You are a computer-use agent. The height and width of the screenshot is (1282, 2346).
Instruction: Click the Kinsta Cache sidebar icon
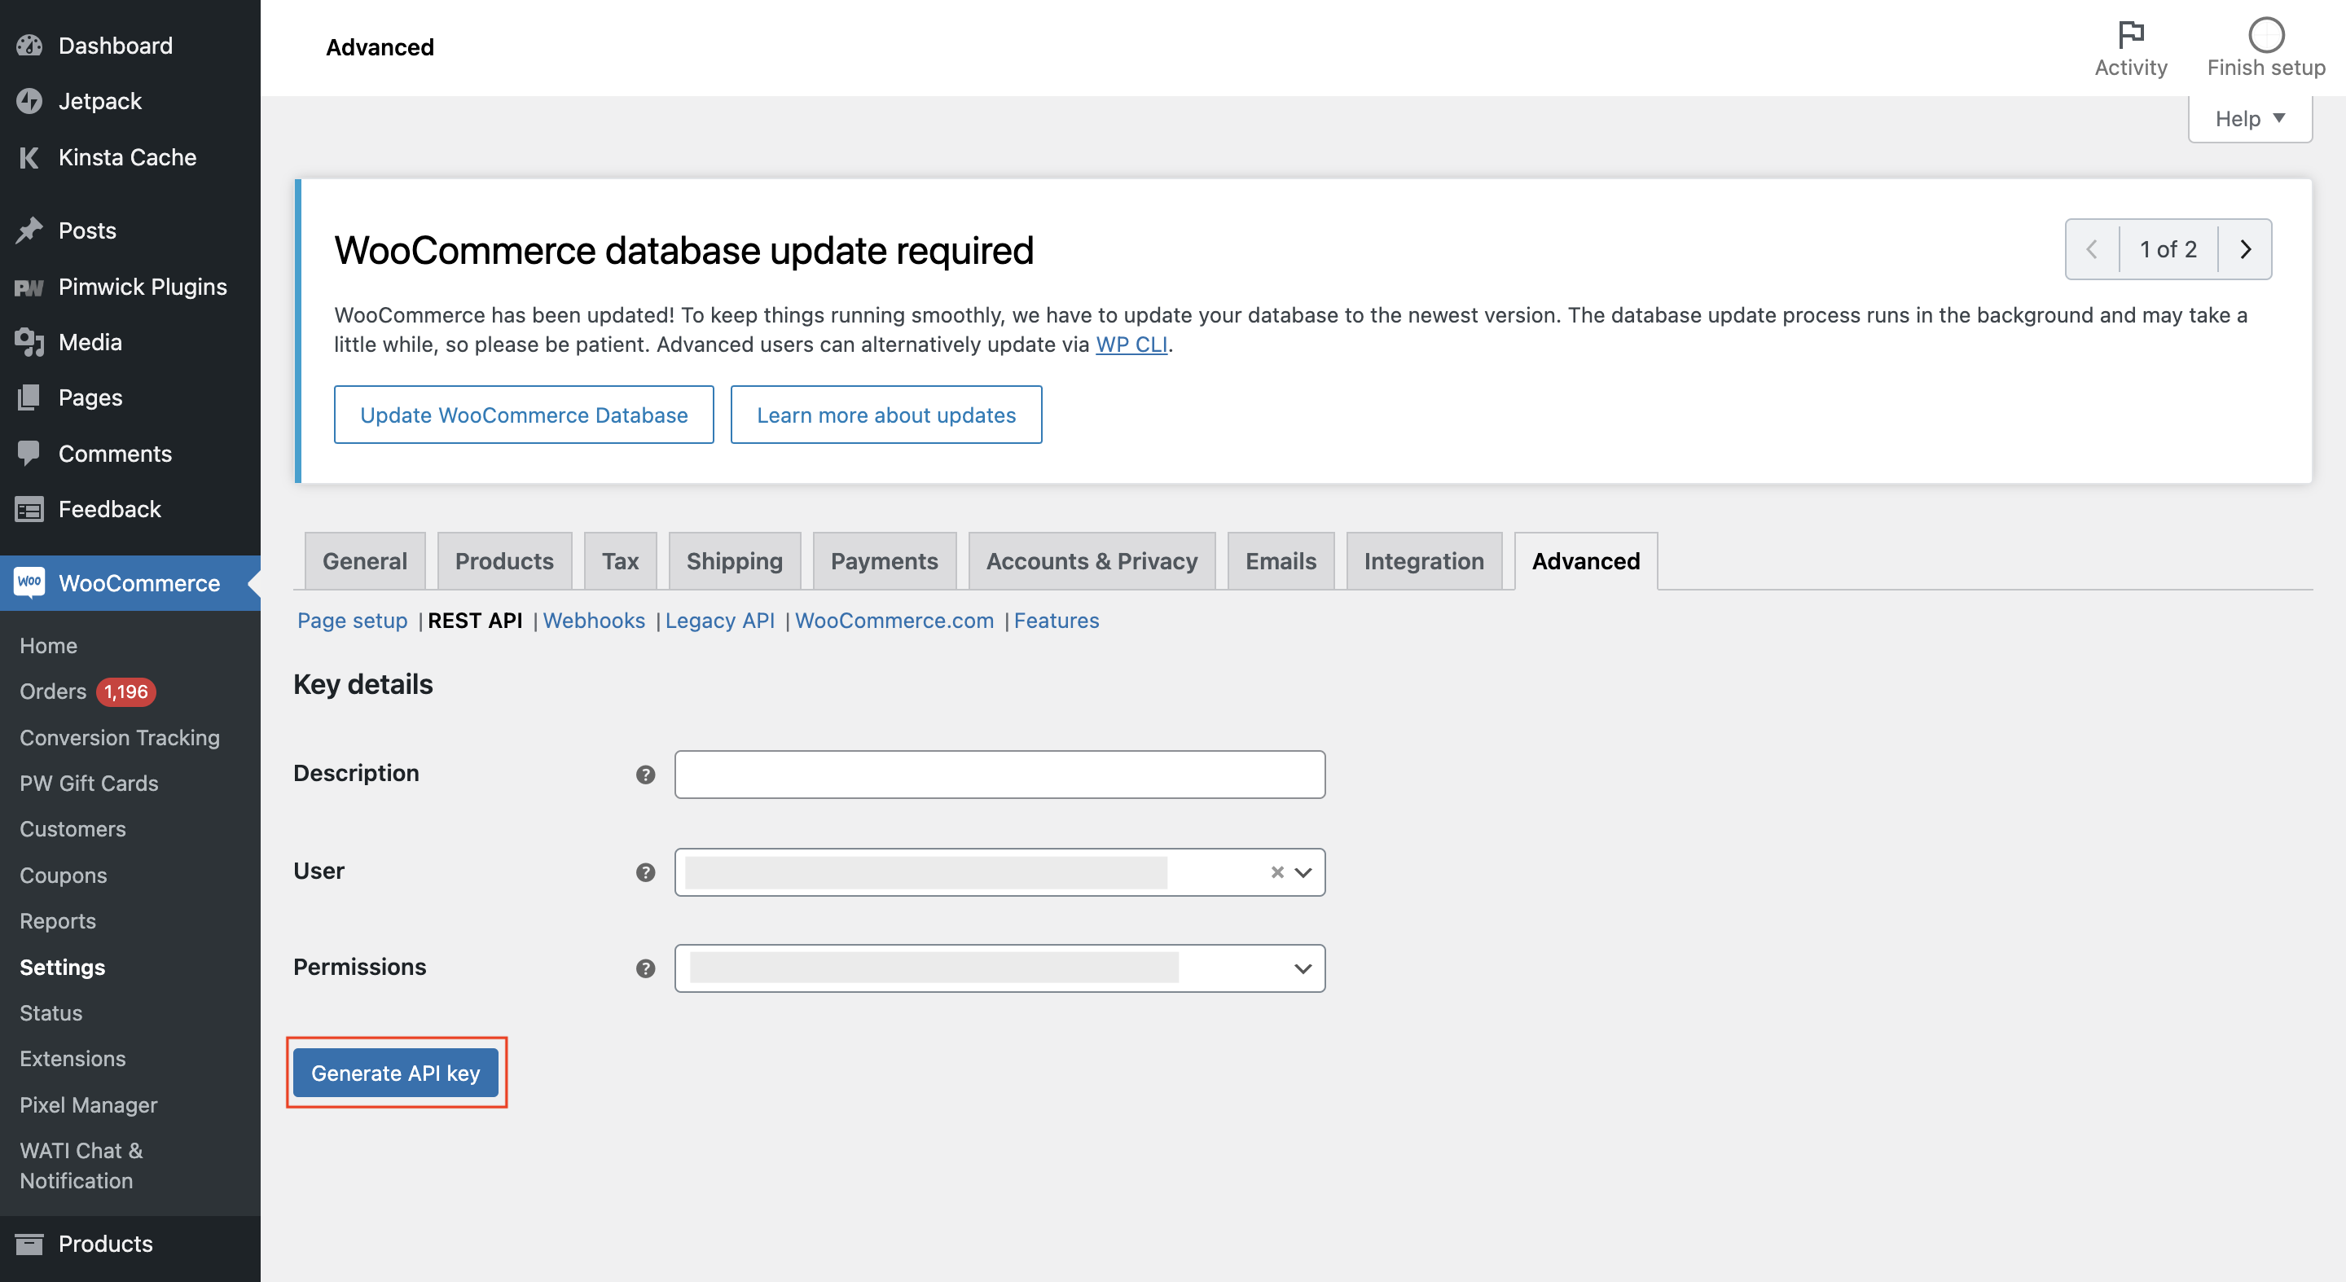point(29,157)
